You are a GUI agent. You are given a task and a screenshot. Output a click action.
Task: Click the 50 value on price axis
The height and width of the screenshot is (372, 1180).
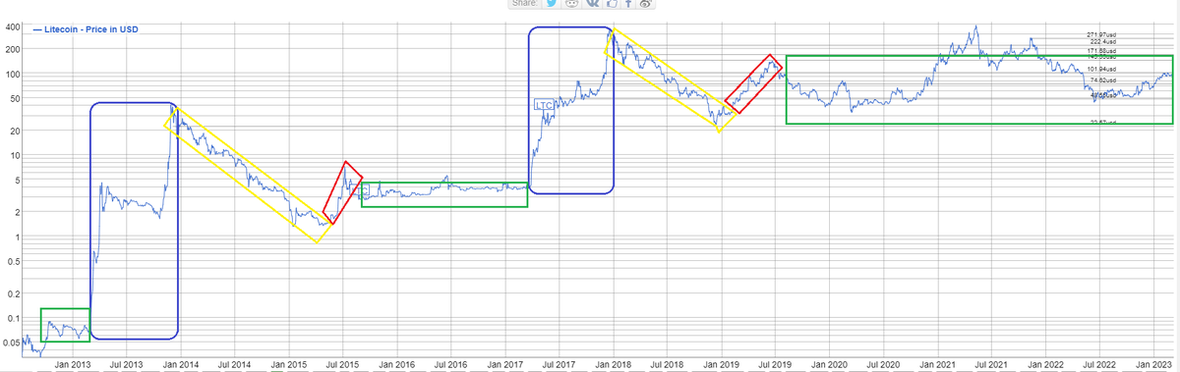tap(15, 99)
